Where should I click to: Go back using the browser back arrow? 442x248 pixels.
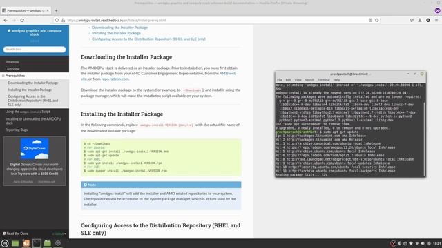point(6,20)
